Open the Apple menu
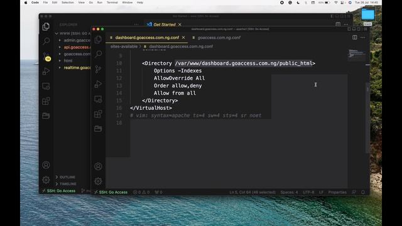The width and height of the screenshot is (402, 226). pyautogui.click(x=26, y=3)
